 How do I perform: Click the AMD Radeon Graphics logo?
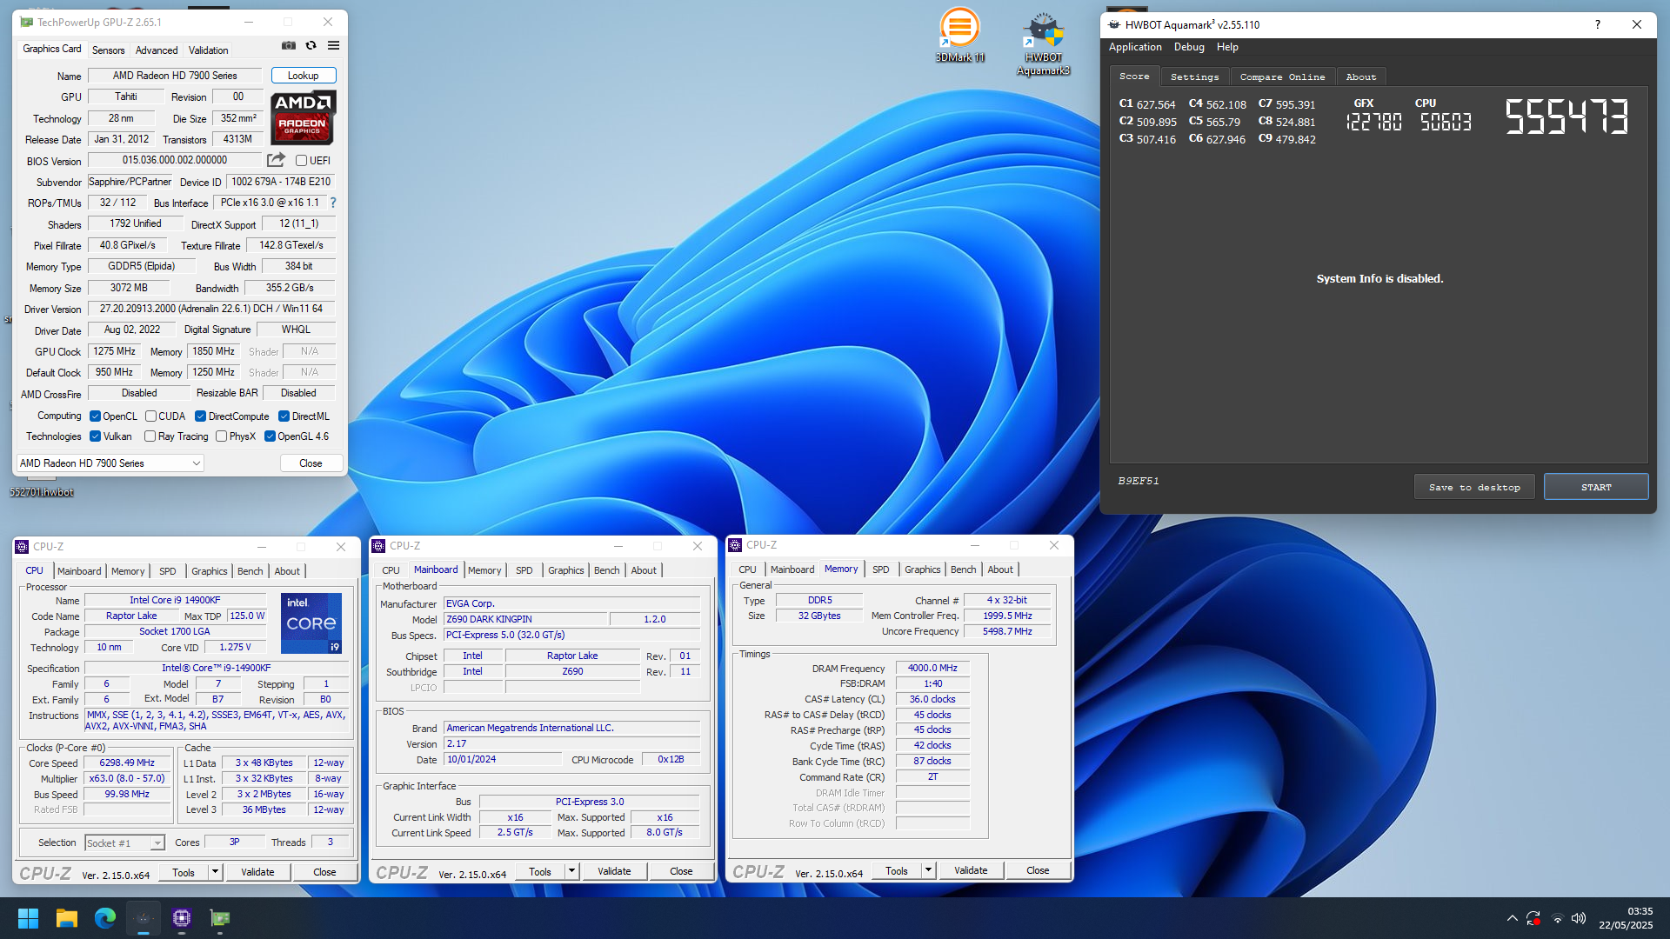[x=303, y=117]
